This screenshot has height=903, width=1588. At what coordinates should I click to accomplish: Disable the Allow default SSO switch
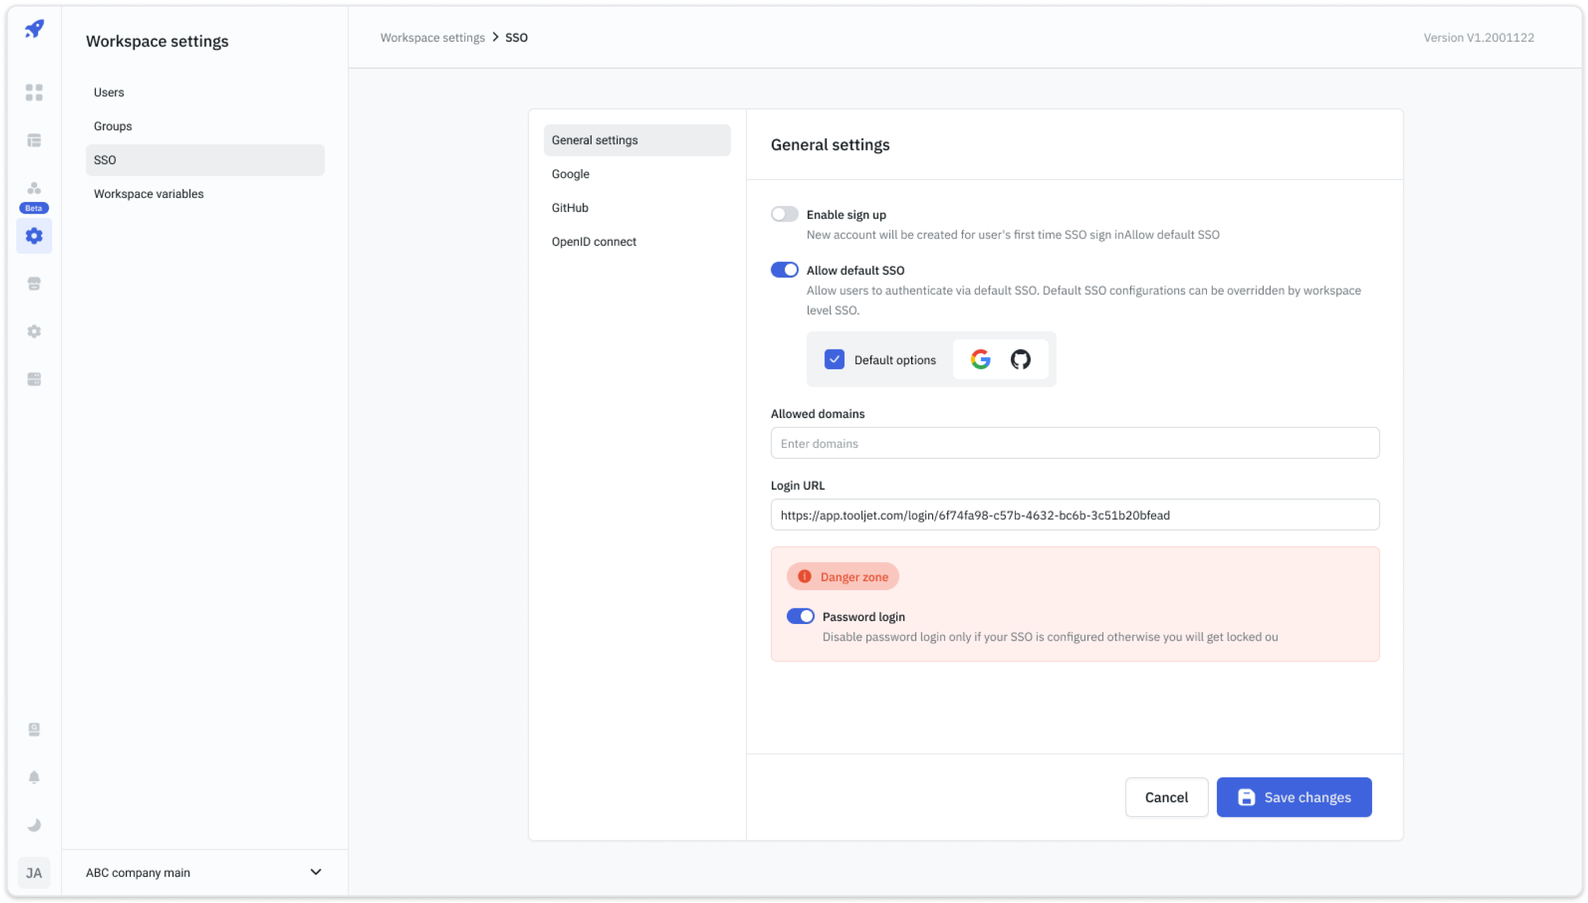784,270
